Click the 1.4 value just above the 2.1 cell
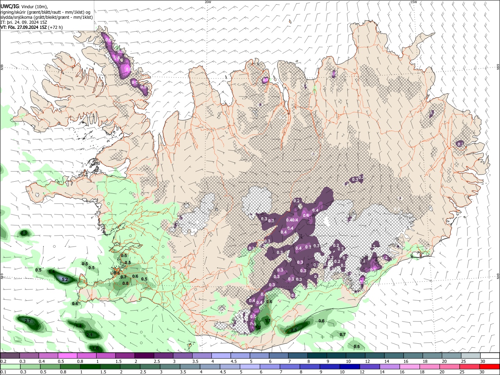 click(x=79, y=326)
